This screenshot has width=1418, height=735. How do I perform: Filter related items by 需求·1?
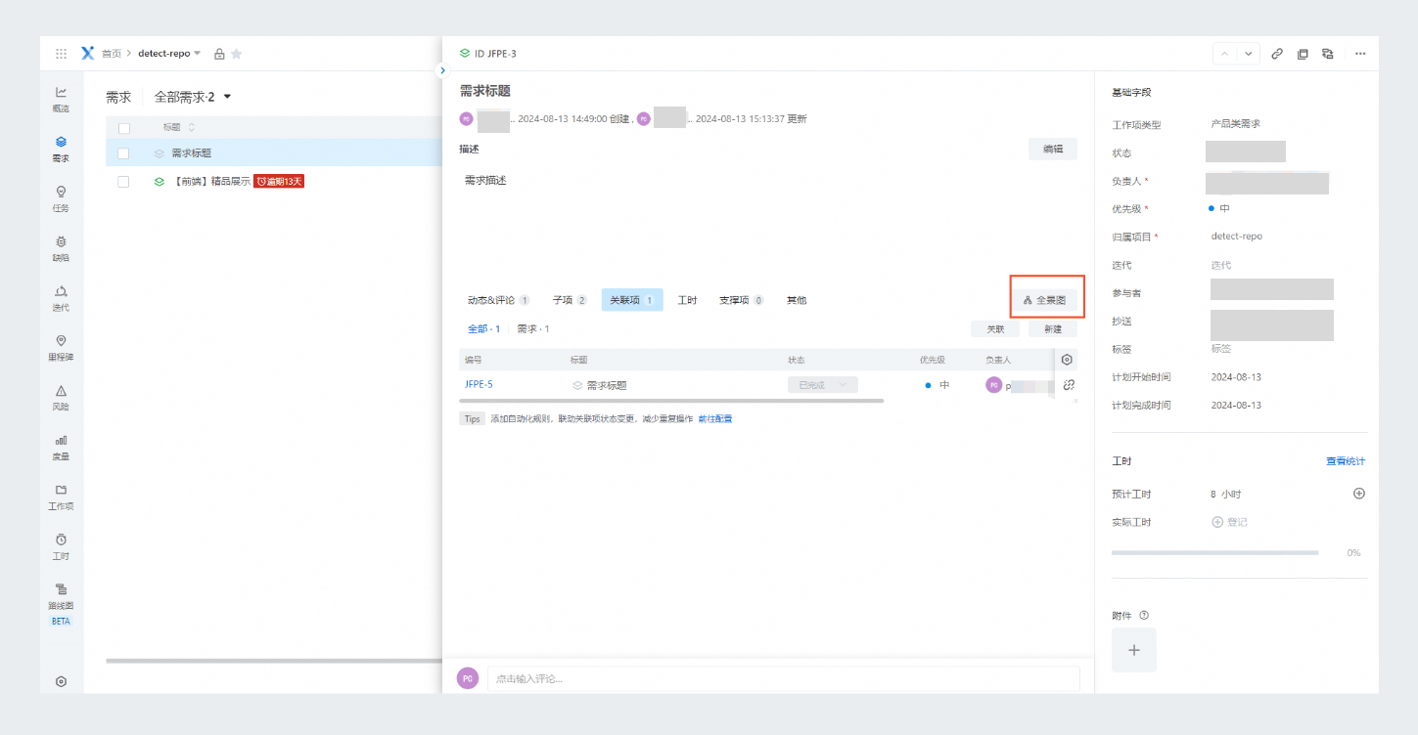[533, 329]
